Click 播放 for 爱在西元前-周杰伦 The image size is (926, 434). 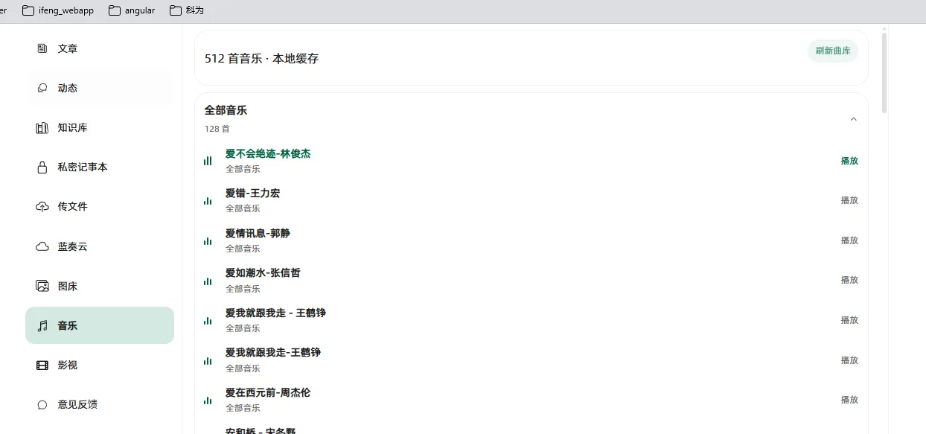(849, 400)
